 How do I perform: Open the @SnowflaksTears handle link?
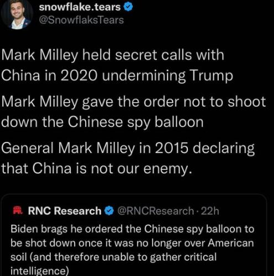[81, 20]
